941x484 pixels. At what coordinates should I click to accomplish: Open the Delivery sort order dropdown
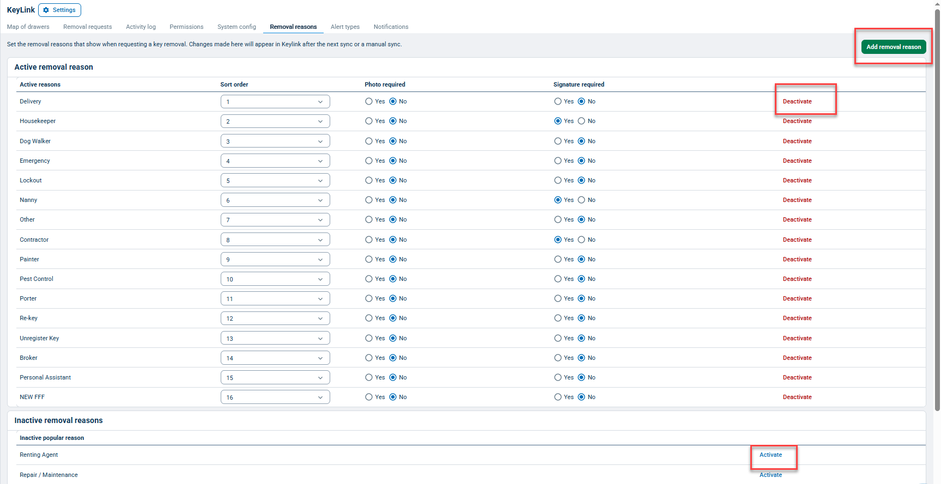[275, 102]
